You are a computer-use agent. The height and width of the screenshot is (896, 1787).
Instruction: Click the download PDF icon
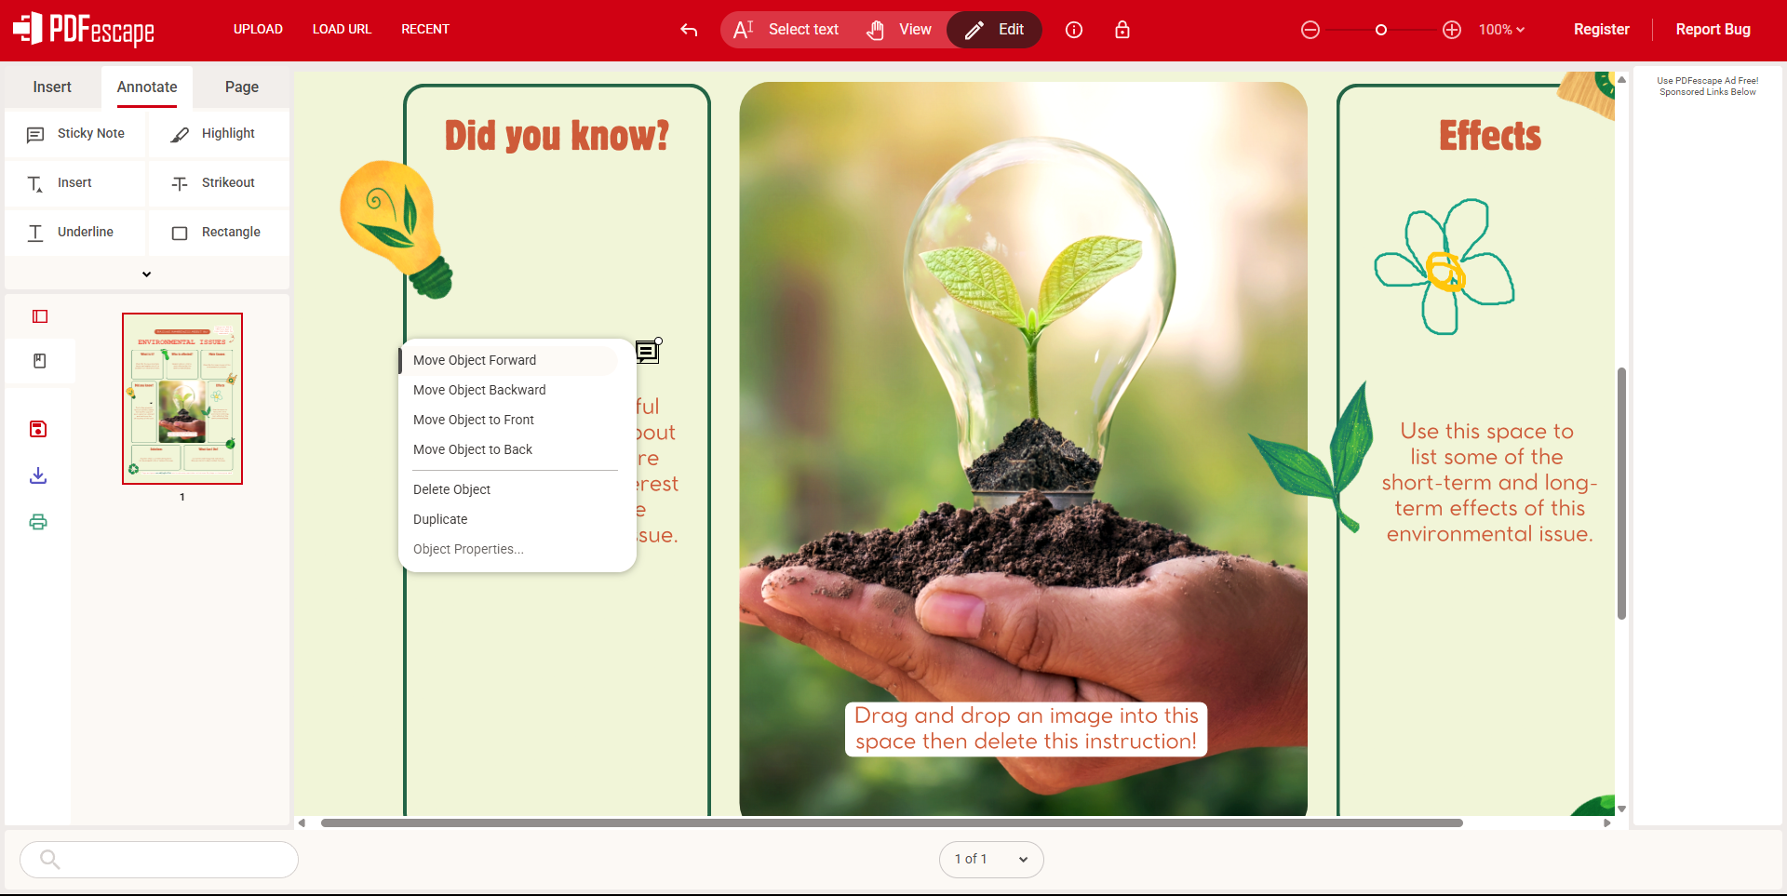click(38, 475)
